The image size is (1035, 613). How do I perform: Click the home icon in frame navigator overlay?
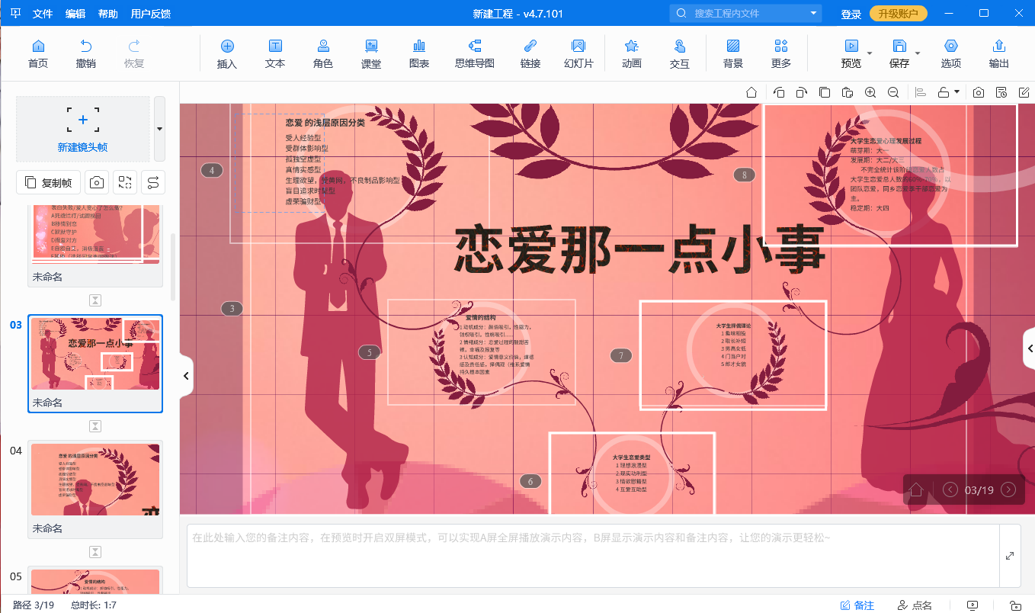click(x=917, y=489)
